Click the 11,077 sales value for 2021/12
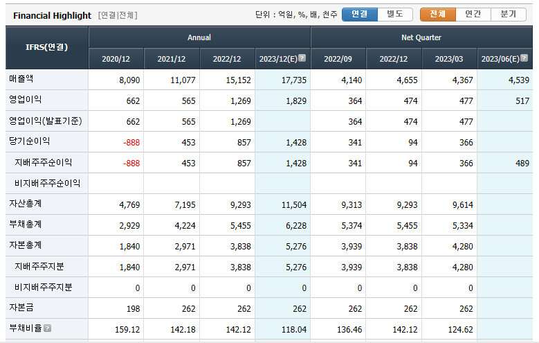The height and width of the screenshot is (343, 539). tap(183, 80)
